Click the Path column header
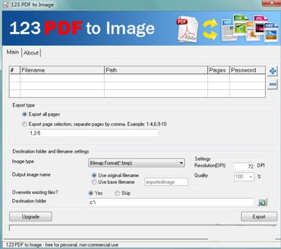Viewport: 281px width, 249px height. 156,70
